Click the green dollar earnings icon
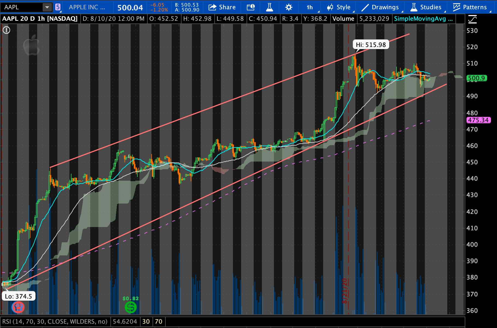 click(130, 308)
